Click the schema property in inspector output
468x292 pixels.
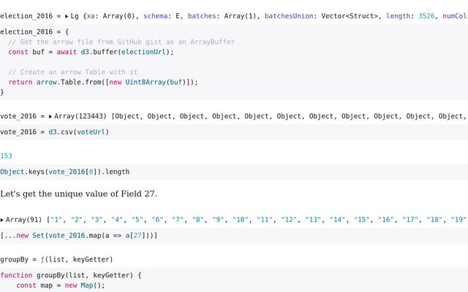point(156,16)
